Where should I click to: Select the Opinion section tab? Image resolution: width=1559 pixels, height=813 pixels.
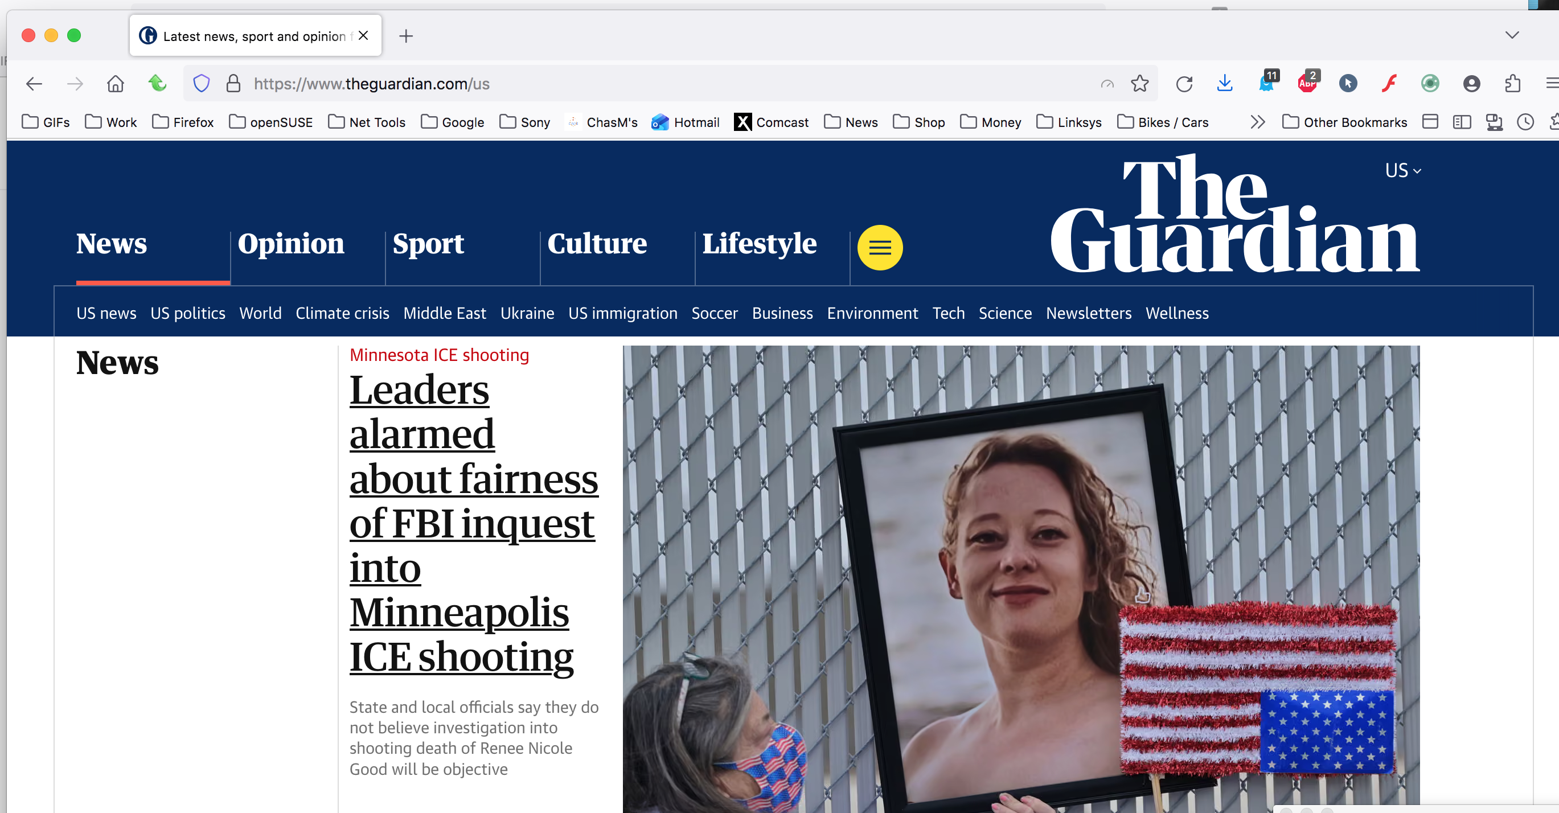pos(291,243)
